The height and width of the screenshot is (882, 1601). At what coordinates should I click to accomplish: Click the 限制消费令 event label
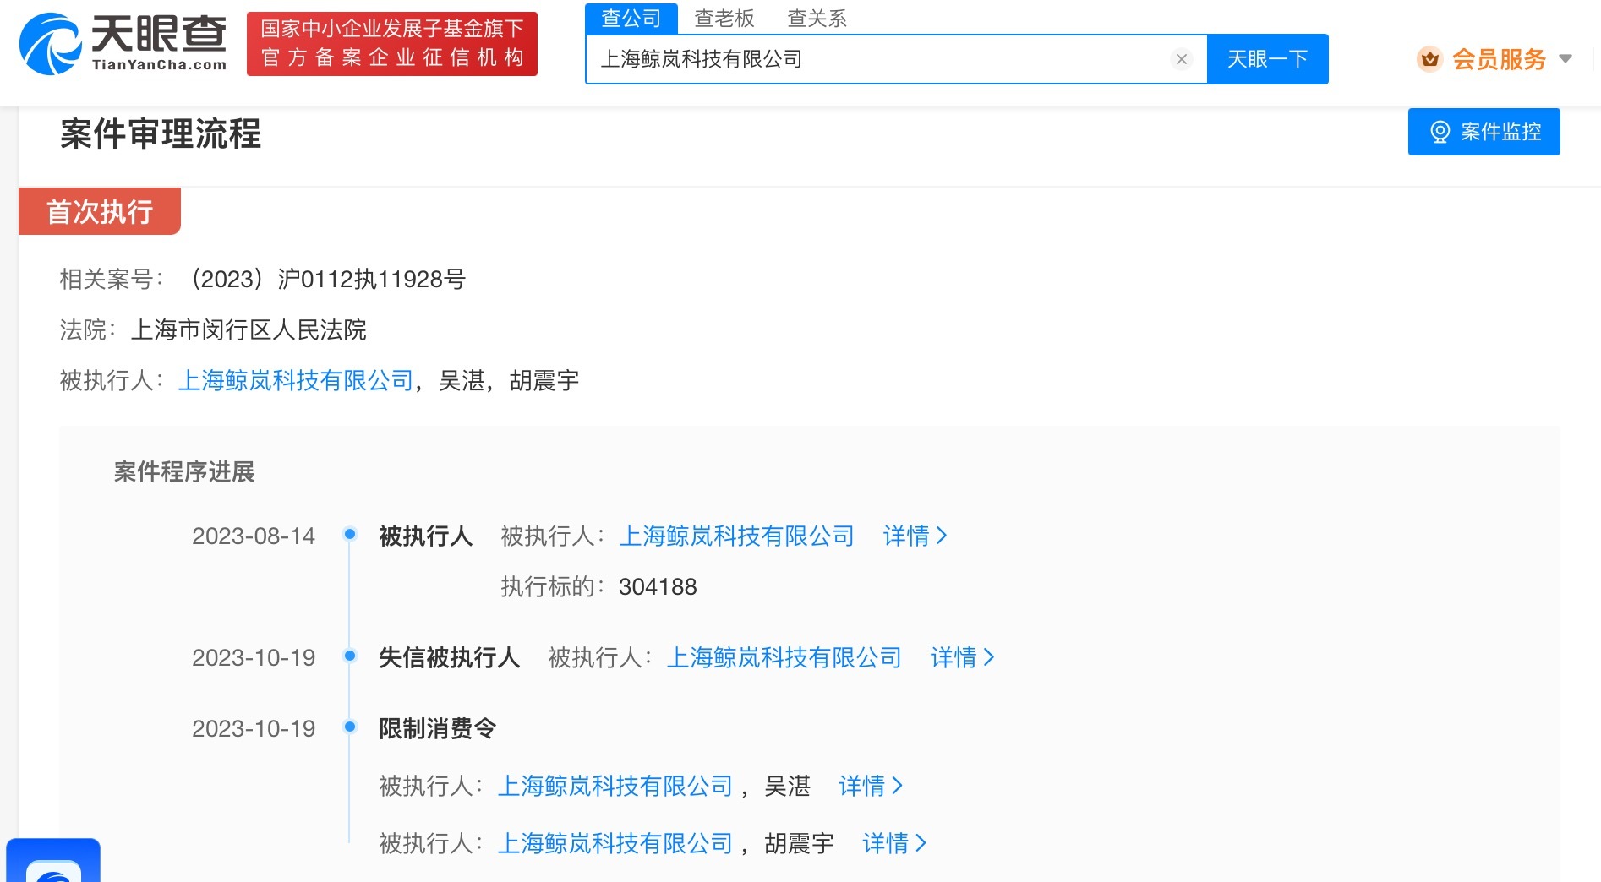tap(438, 728)
